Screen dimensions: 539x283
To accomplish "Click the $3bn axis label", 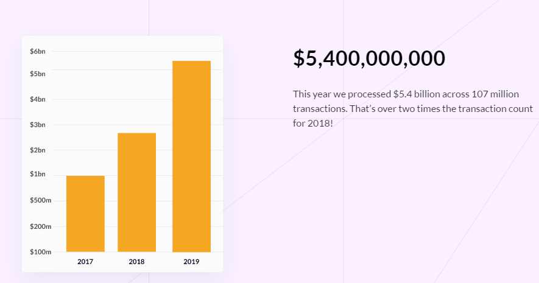I will pos(38,125).
